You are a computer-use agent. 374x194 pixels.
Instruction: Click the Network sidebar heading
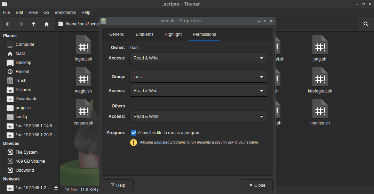tap(11, 179)
